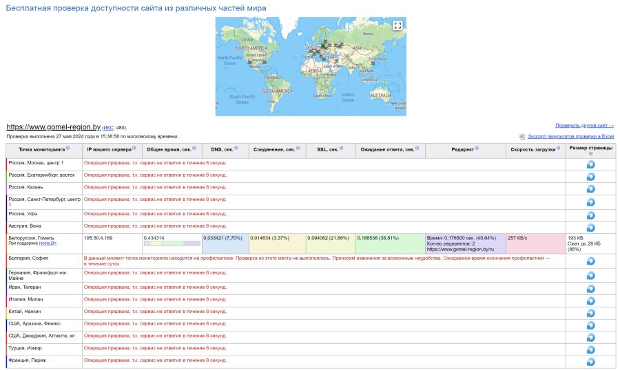The width and height of the screenshot is (620, 370).
Task: Click the refresh icon for Франция, Париж row
Action: click(x=590, y=362)
